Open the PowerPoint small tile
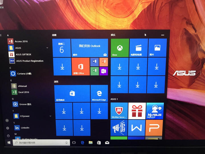Image resolution: width=205 pixels, height=154 pixels. click(x=104, y=62)
